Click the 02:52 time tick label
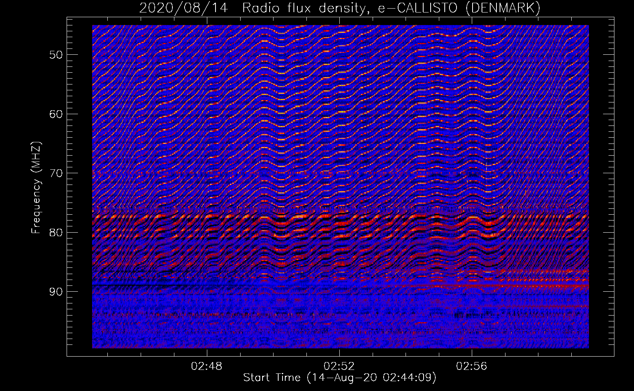The image size is (634, 391). click(x=339, y=366)
